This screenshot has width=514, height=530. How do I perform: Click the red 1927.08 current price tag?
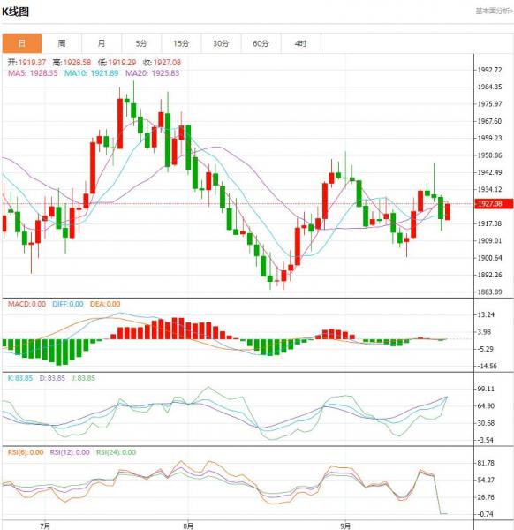pos(495,204)
